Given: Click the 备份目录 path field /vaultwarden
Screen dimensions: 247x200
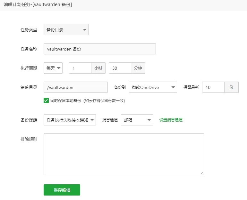Looking at the screenshot, I should click(76, 87).
